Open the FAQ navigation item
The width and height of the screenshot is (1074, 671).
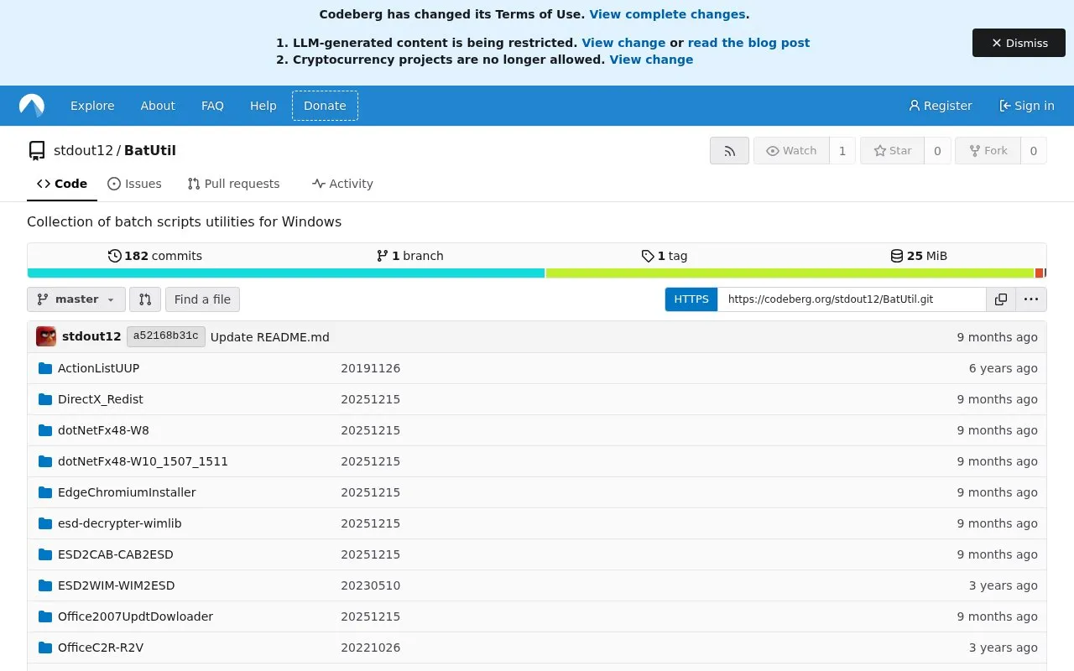212,106
